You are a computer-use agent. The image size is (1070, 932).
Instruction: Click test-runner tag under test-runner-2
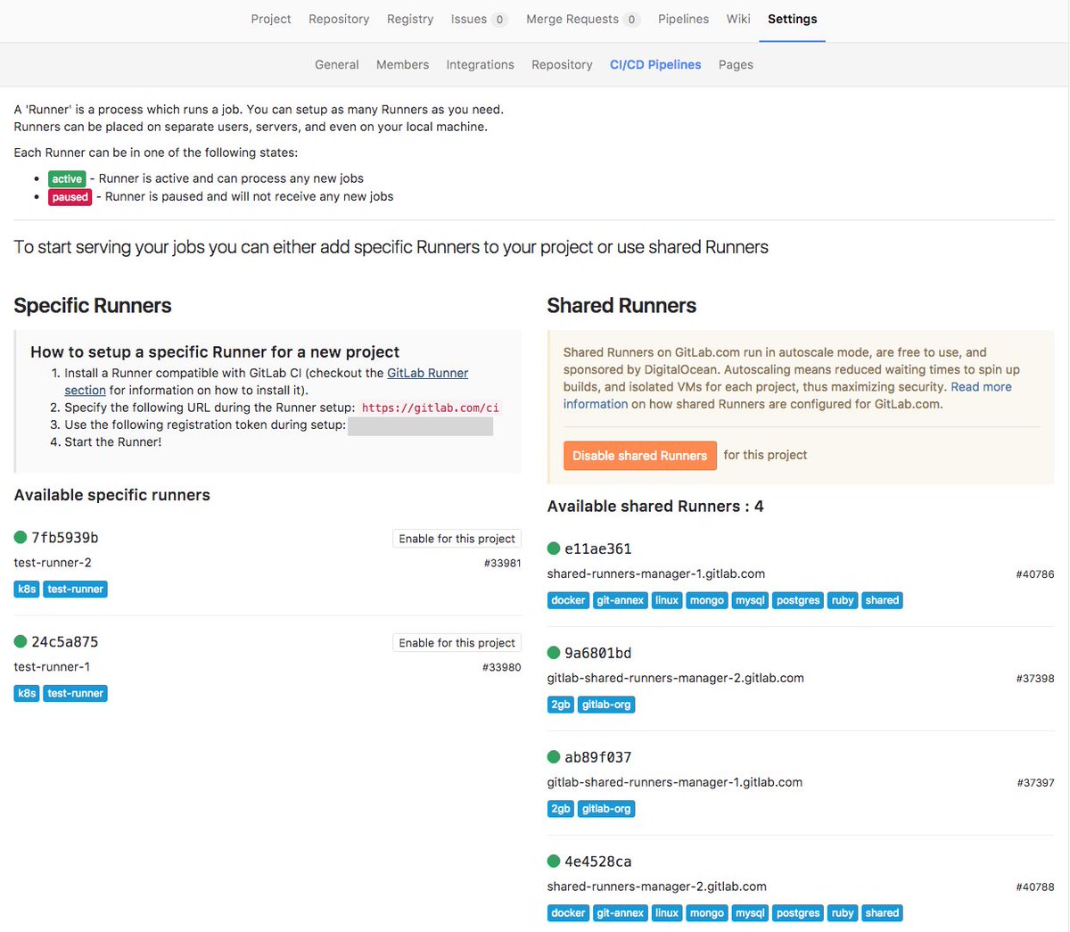click(x=76, y=590)
